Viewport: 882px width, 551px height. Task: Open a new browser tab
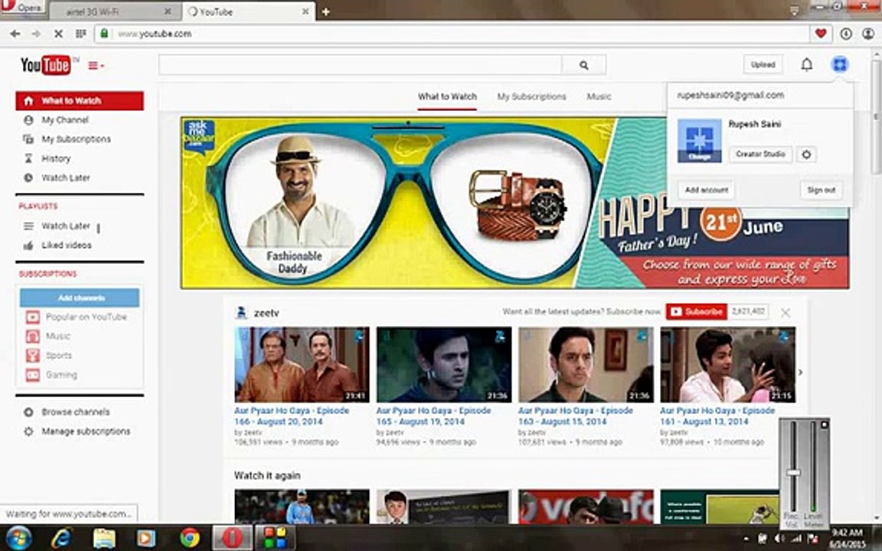point(325,11)
